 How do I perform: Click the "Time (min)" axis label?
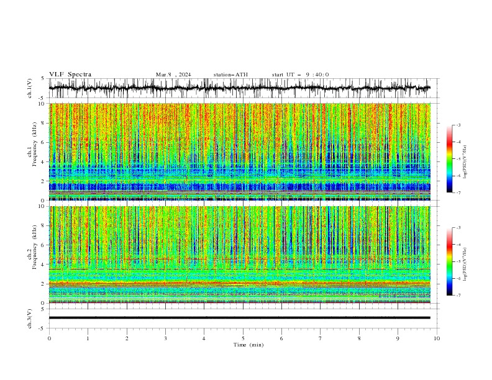248,345
